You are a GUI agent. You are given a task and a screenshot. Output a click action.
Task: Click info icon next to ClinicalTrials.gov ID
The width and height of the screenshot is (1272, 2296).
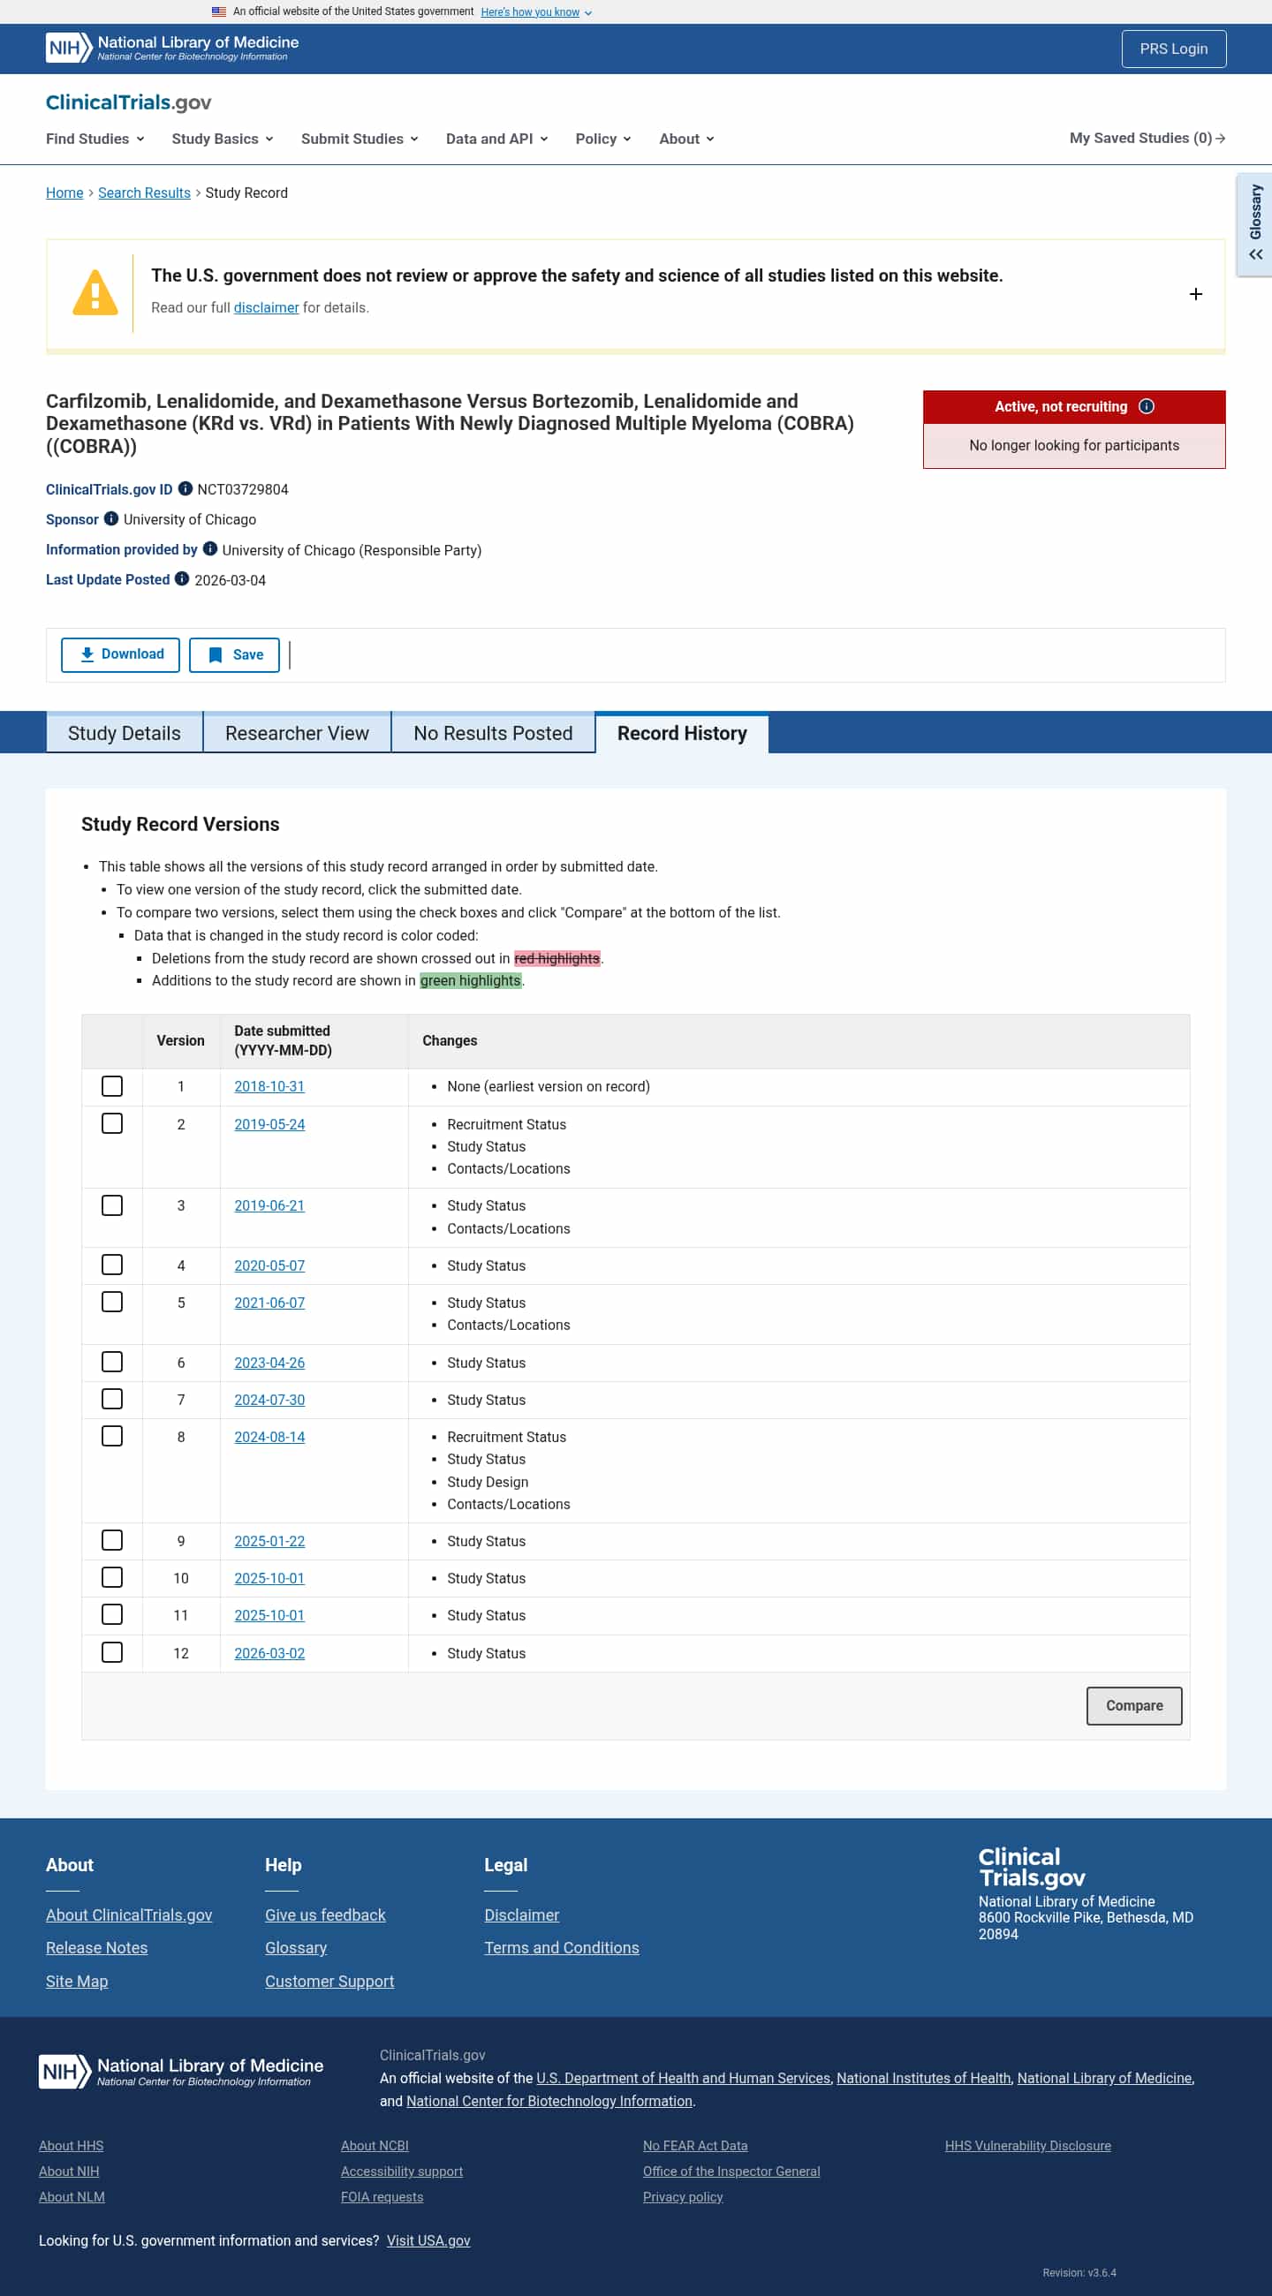[x=185, y=488]
